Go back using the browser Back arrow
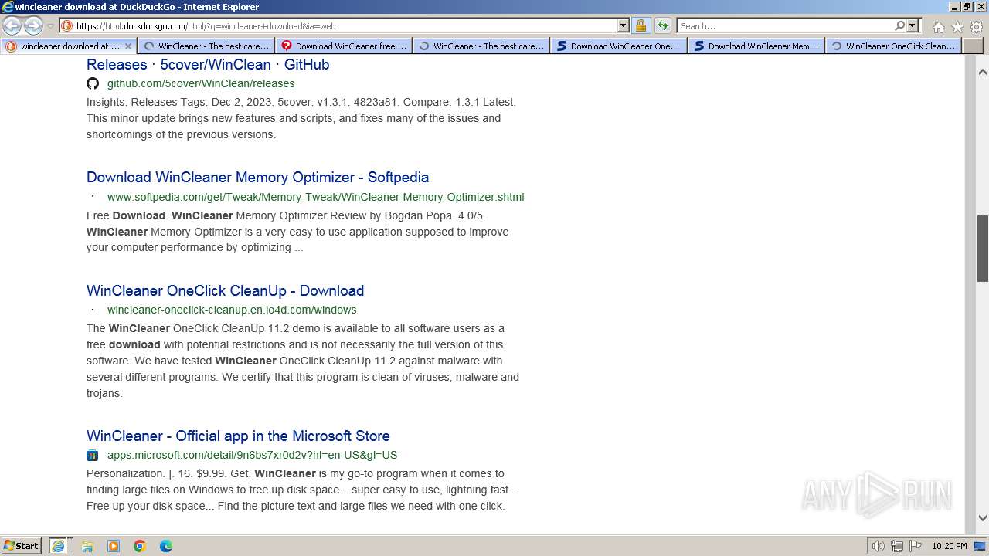Screen dimensions: 989x556 [x=12, y=25]
